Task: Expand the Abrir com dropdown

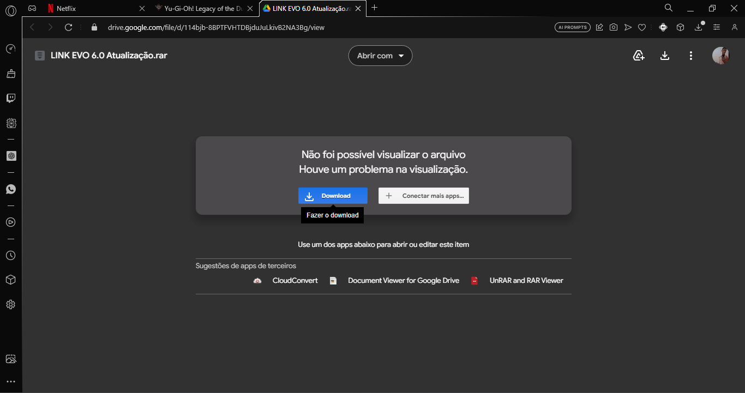Action: point(380,56)
